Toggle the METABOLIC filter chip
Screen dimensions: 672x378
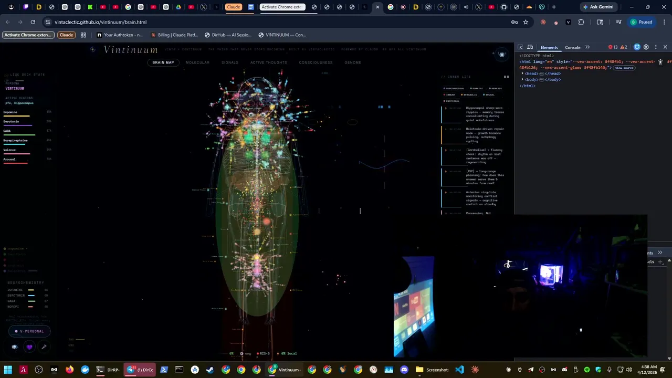point(469,94)
